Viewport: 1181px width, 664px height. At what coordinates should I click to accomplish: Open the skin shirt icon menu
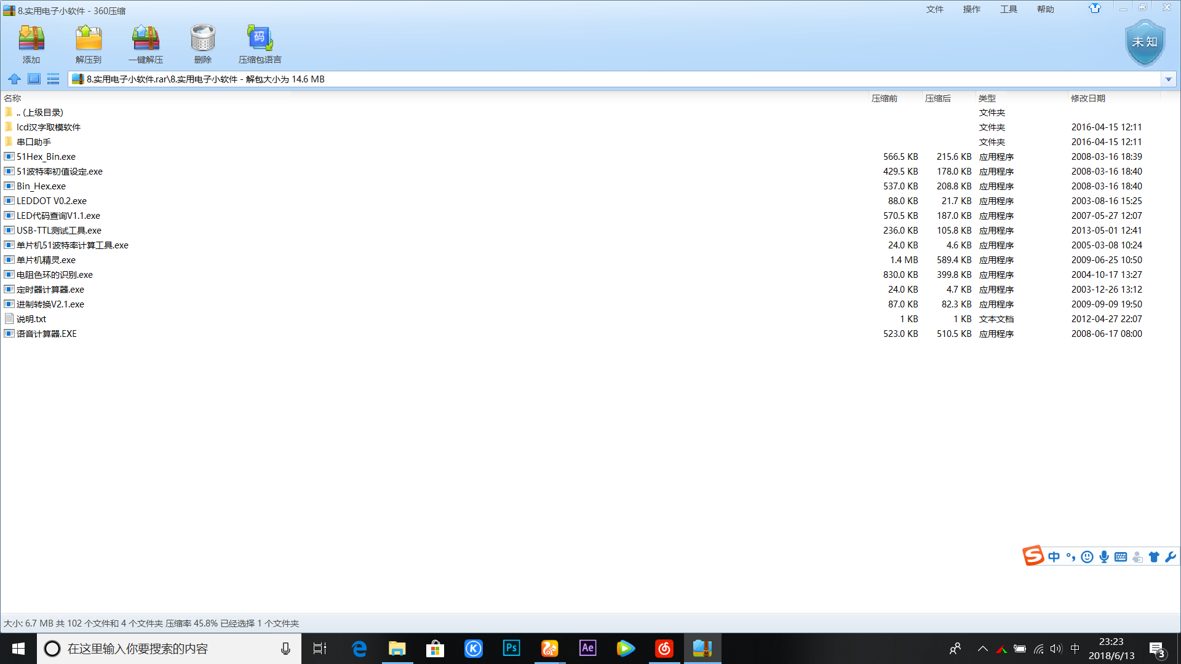(1094, 9)
